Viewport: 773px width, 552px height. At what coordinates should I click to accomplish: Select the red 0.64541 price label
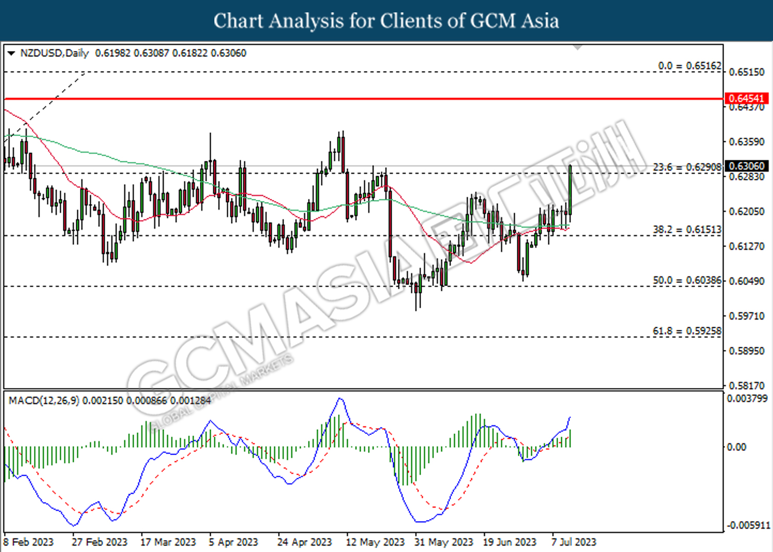click(747, 98)
